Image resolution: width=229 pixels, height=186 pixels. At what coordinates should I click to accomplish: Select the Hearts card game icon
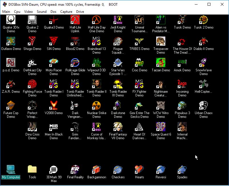pos(139,170)
